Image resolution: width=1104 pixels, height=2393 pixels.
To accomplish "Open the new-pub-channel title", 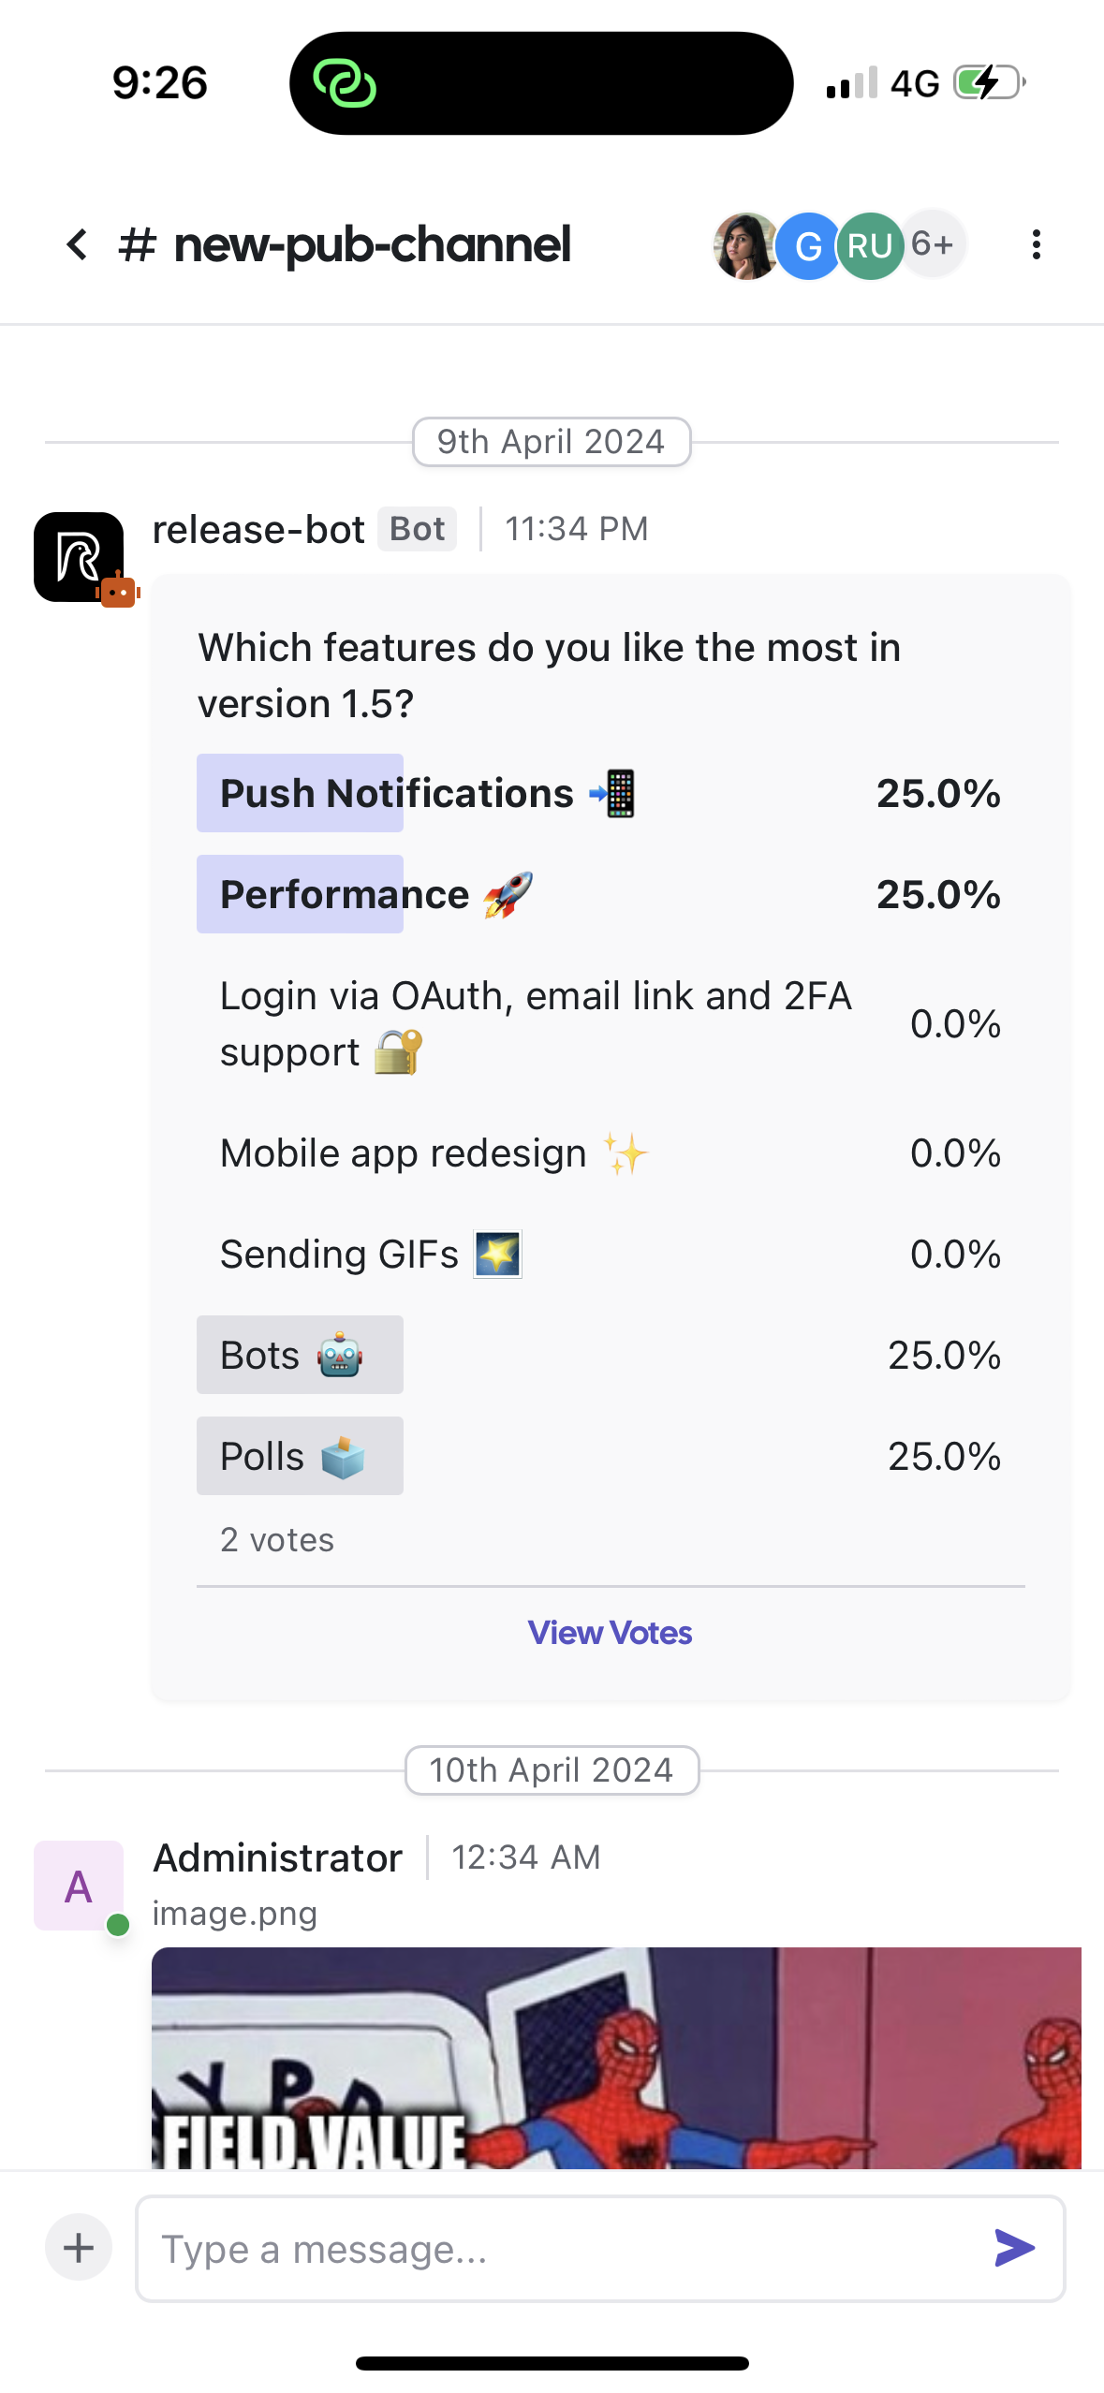I will click(x=372, y=245).
